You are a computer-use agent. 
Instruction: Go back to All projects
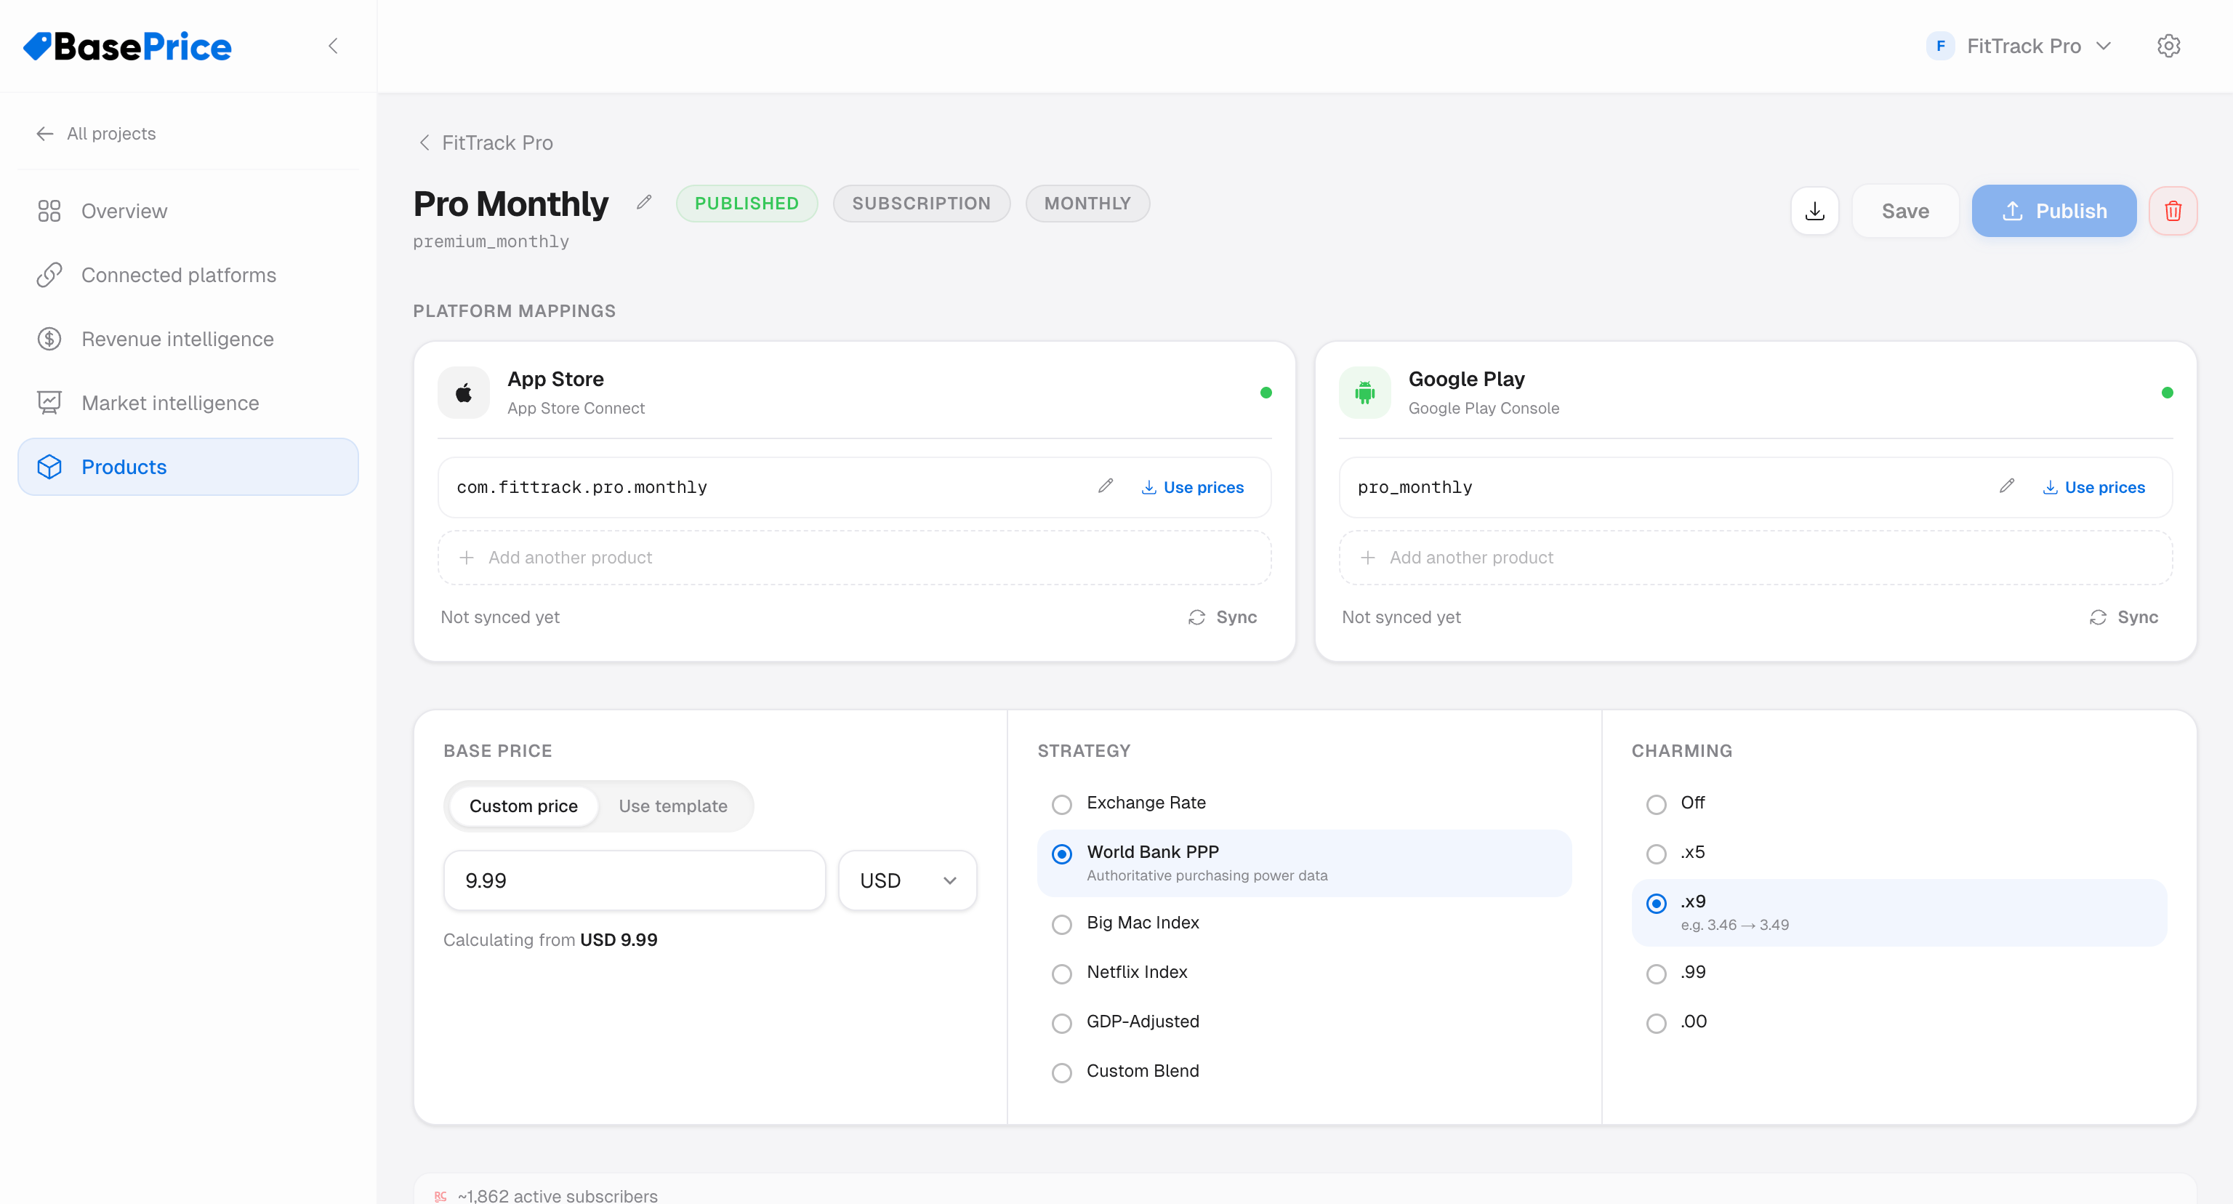tap(96, 134)
